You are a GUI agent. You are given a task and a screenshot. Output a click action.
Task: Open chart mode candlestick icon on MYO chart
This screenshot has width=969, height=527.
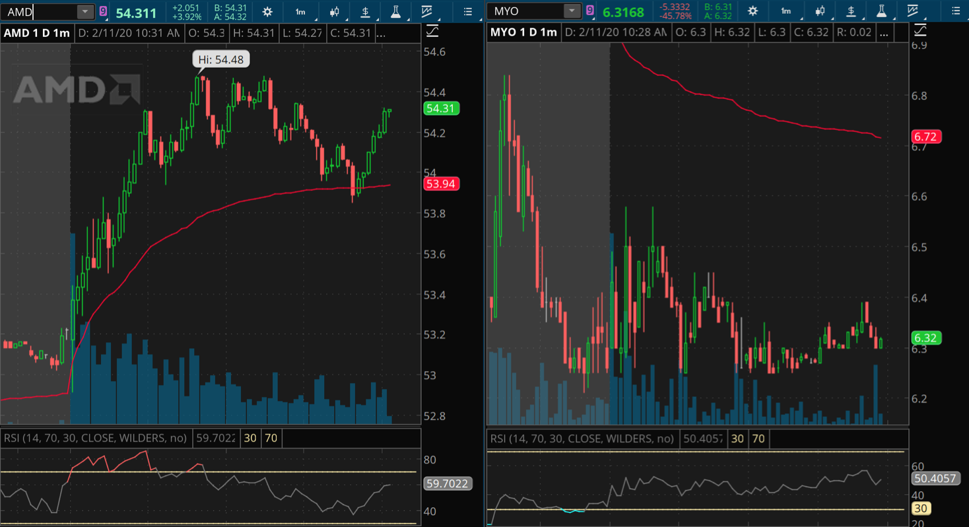(x=820, y=11)
